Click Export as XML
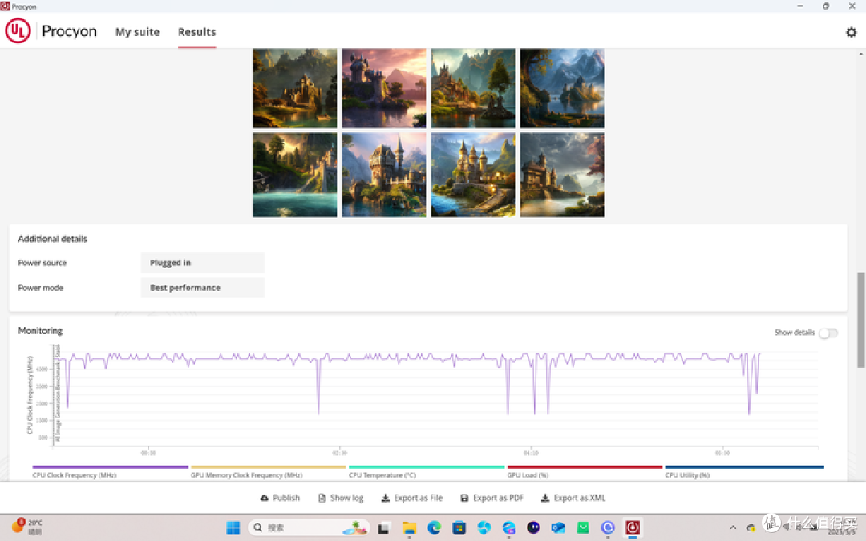866x541 pixels. click(x=573, y=498)
